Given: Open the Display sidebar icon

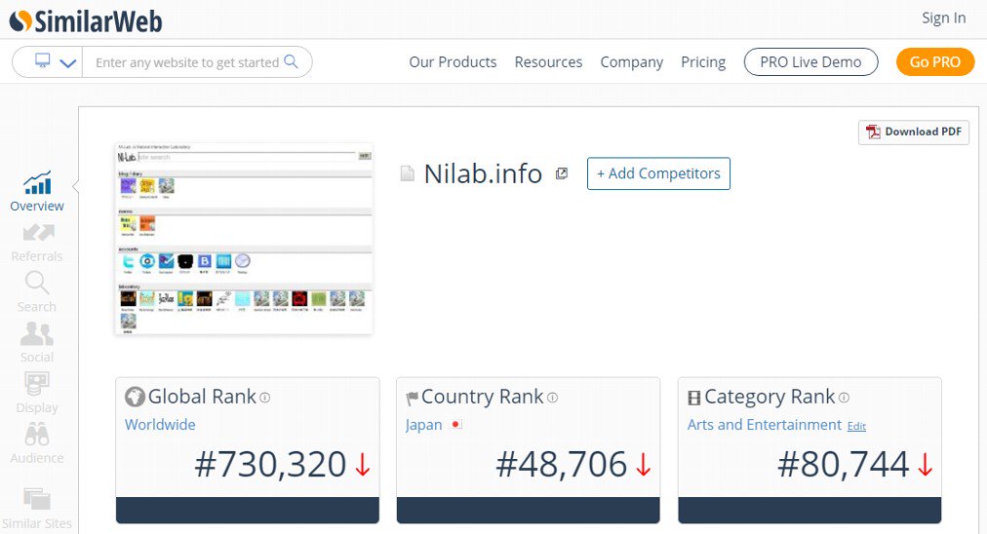Looking at the screenshot, I should pos(37,385).
